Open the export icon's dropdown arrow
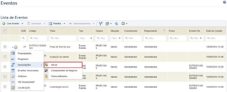This screenshot has height=92, width=227. coord(111,24)
